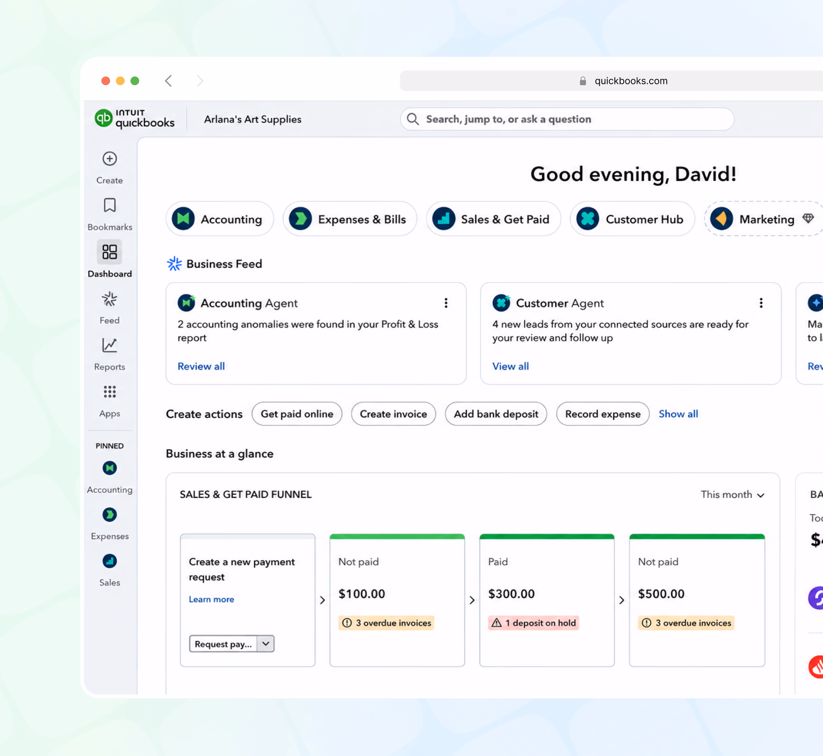Open pinned Expenses in sidebar

110,524
